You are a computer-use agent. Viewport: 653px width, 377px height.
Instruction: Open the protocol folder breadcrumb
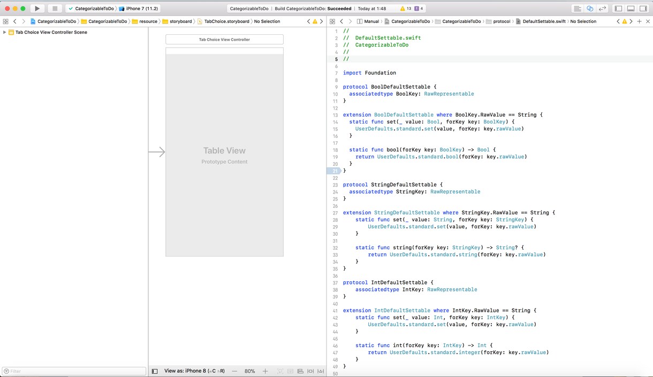(x=498, y=21)
